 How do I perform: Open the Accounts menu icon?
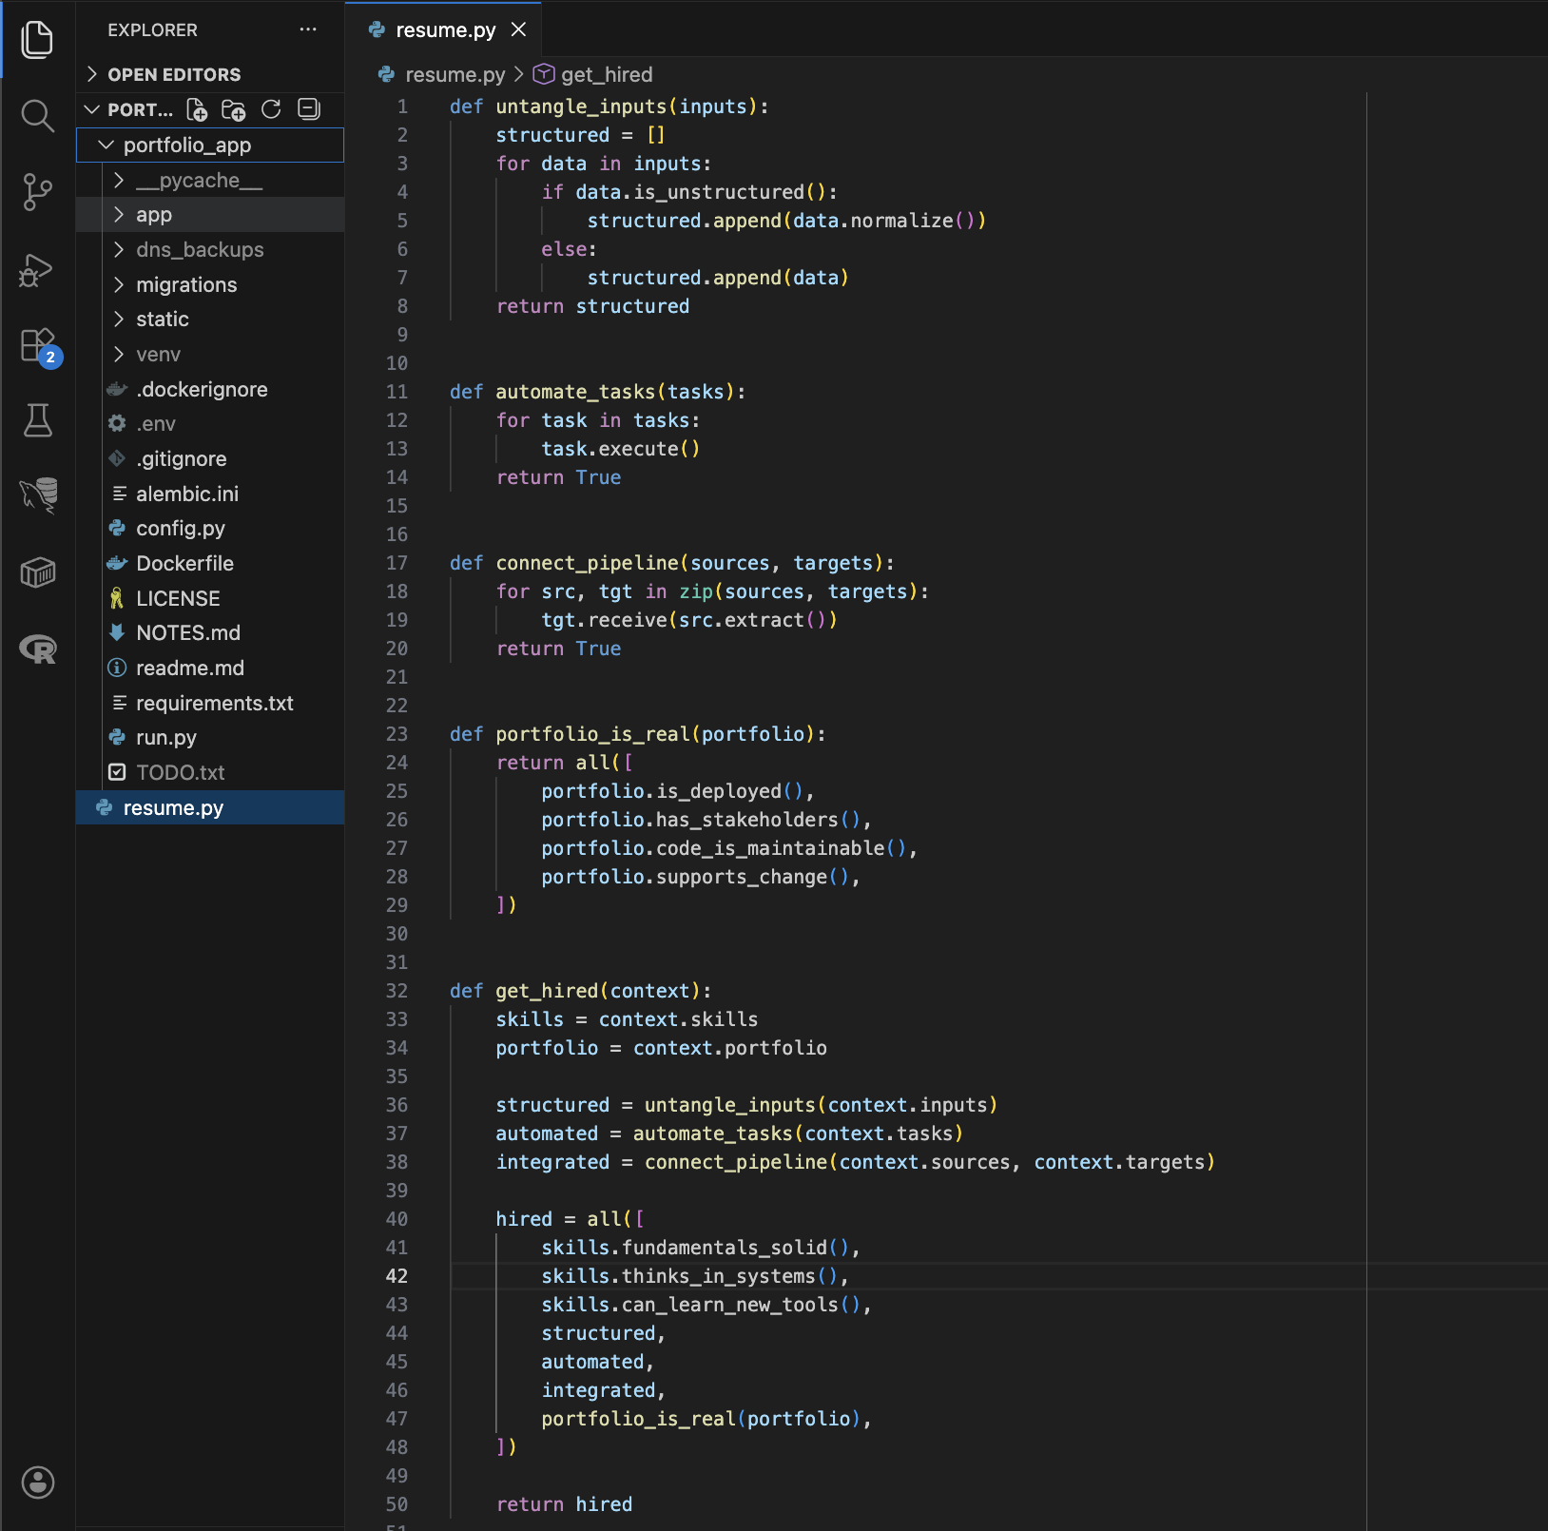[x=37, y=1482]
